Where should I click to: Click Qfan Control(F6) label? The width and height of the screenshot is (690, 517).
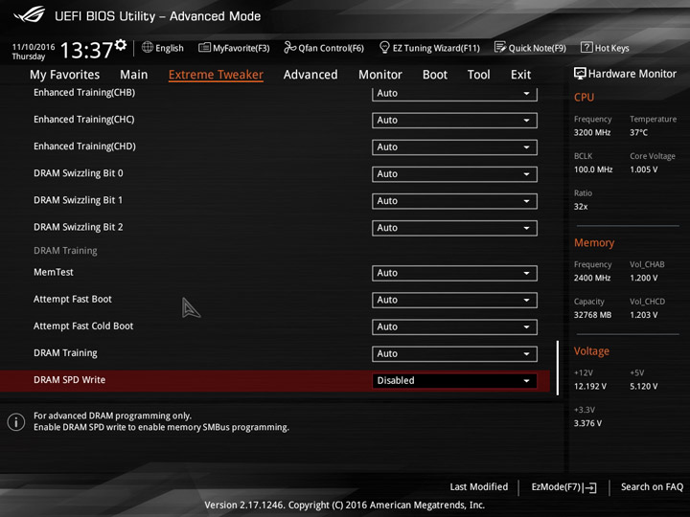coord(331,48)
